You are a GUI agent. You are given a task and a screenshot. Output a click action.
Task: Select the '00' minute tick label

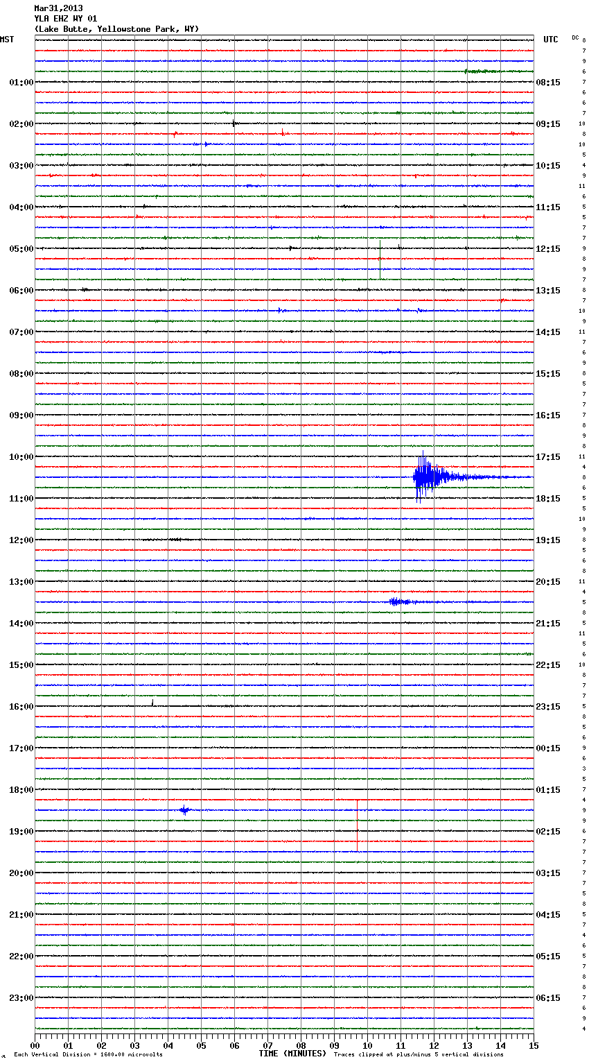(35, 1045)
